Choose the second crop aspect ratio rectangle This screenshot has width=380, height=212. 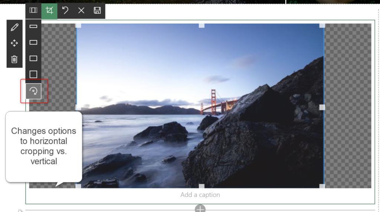pyautogui.click(x=33, y=42)
